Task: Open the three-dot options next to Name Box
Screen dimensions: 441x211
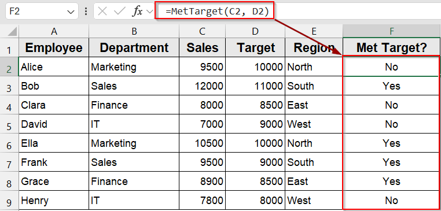Action: click(86, 12)
